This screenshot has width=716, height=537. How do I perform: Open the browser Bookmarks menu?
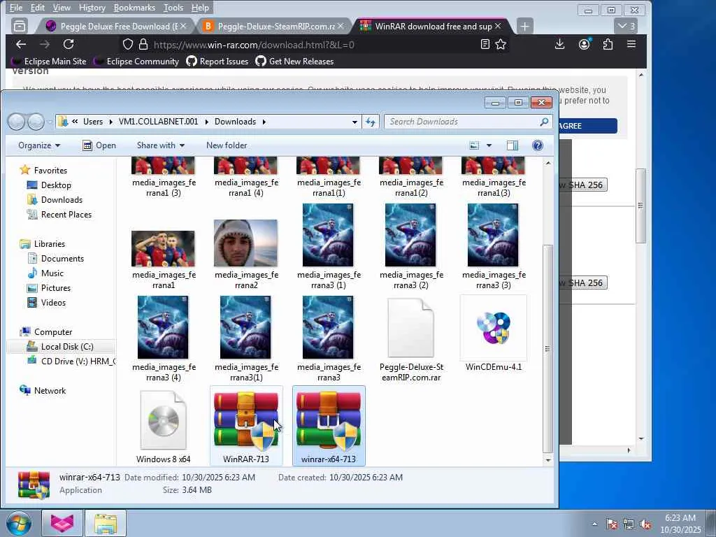coord(134,8)
